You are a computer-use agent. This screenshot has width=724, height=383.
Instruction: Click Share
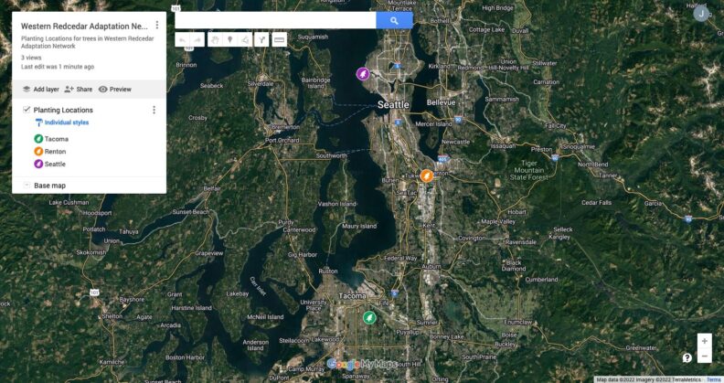pyautogui.click(x=79, y=89)
